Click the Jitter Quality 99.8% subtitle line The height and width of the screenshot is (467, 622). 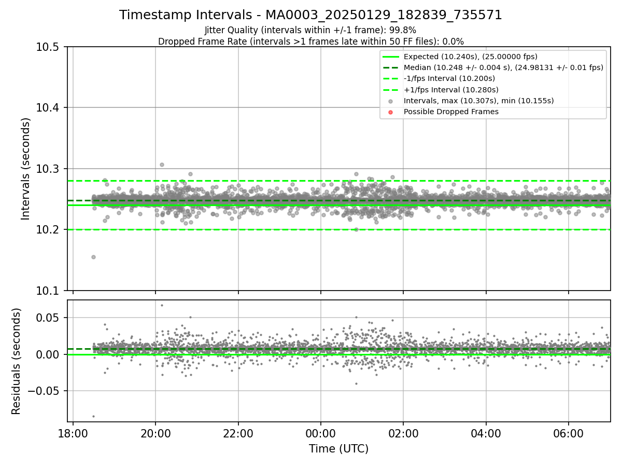(x=310, y=30)
